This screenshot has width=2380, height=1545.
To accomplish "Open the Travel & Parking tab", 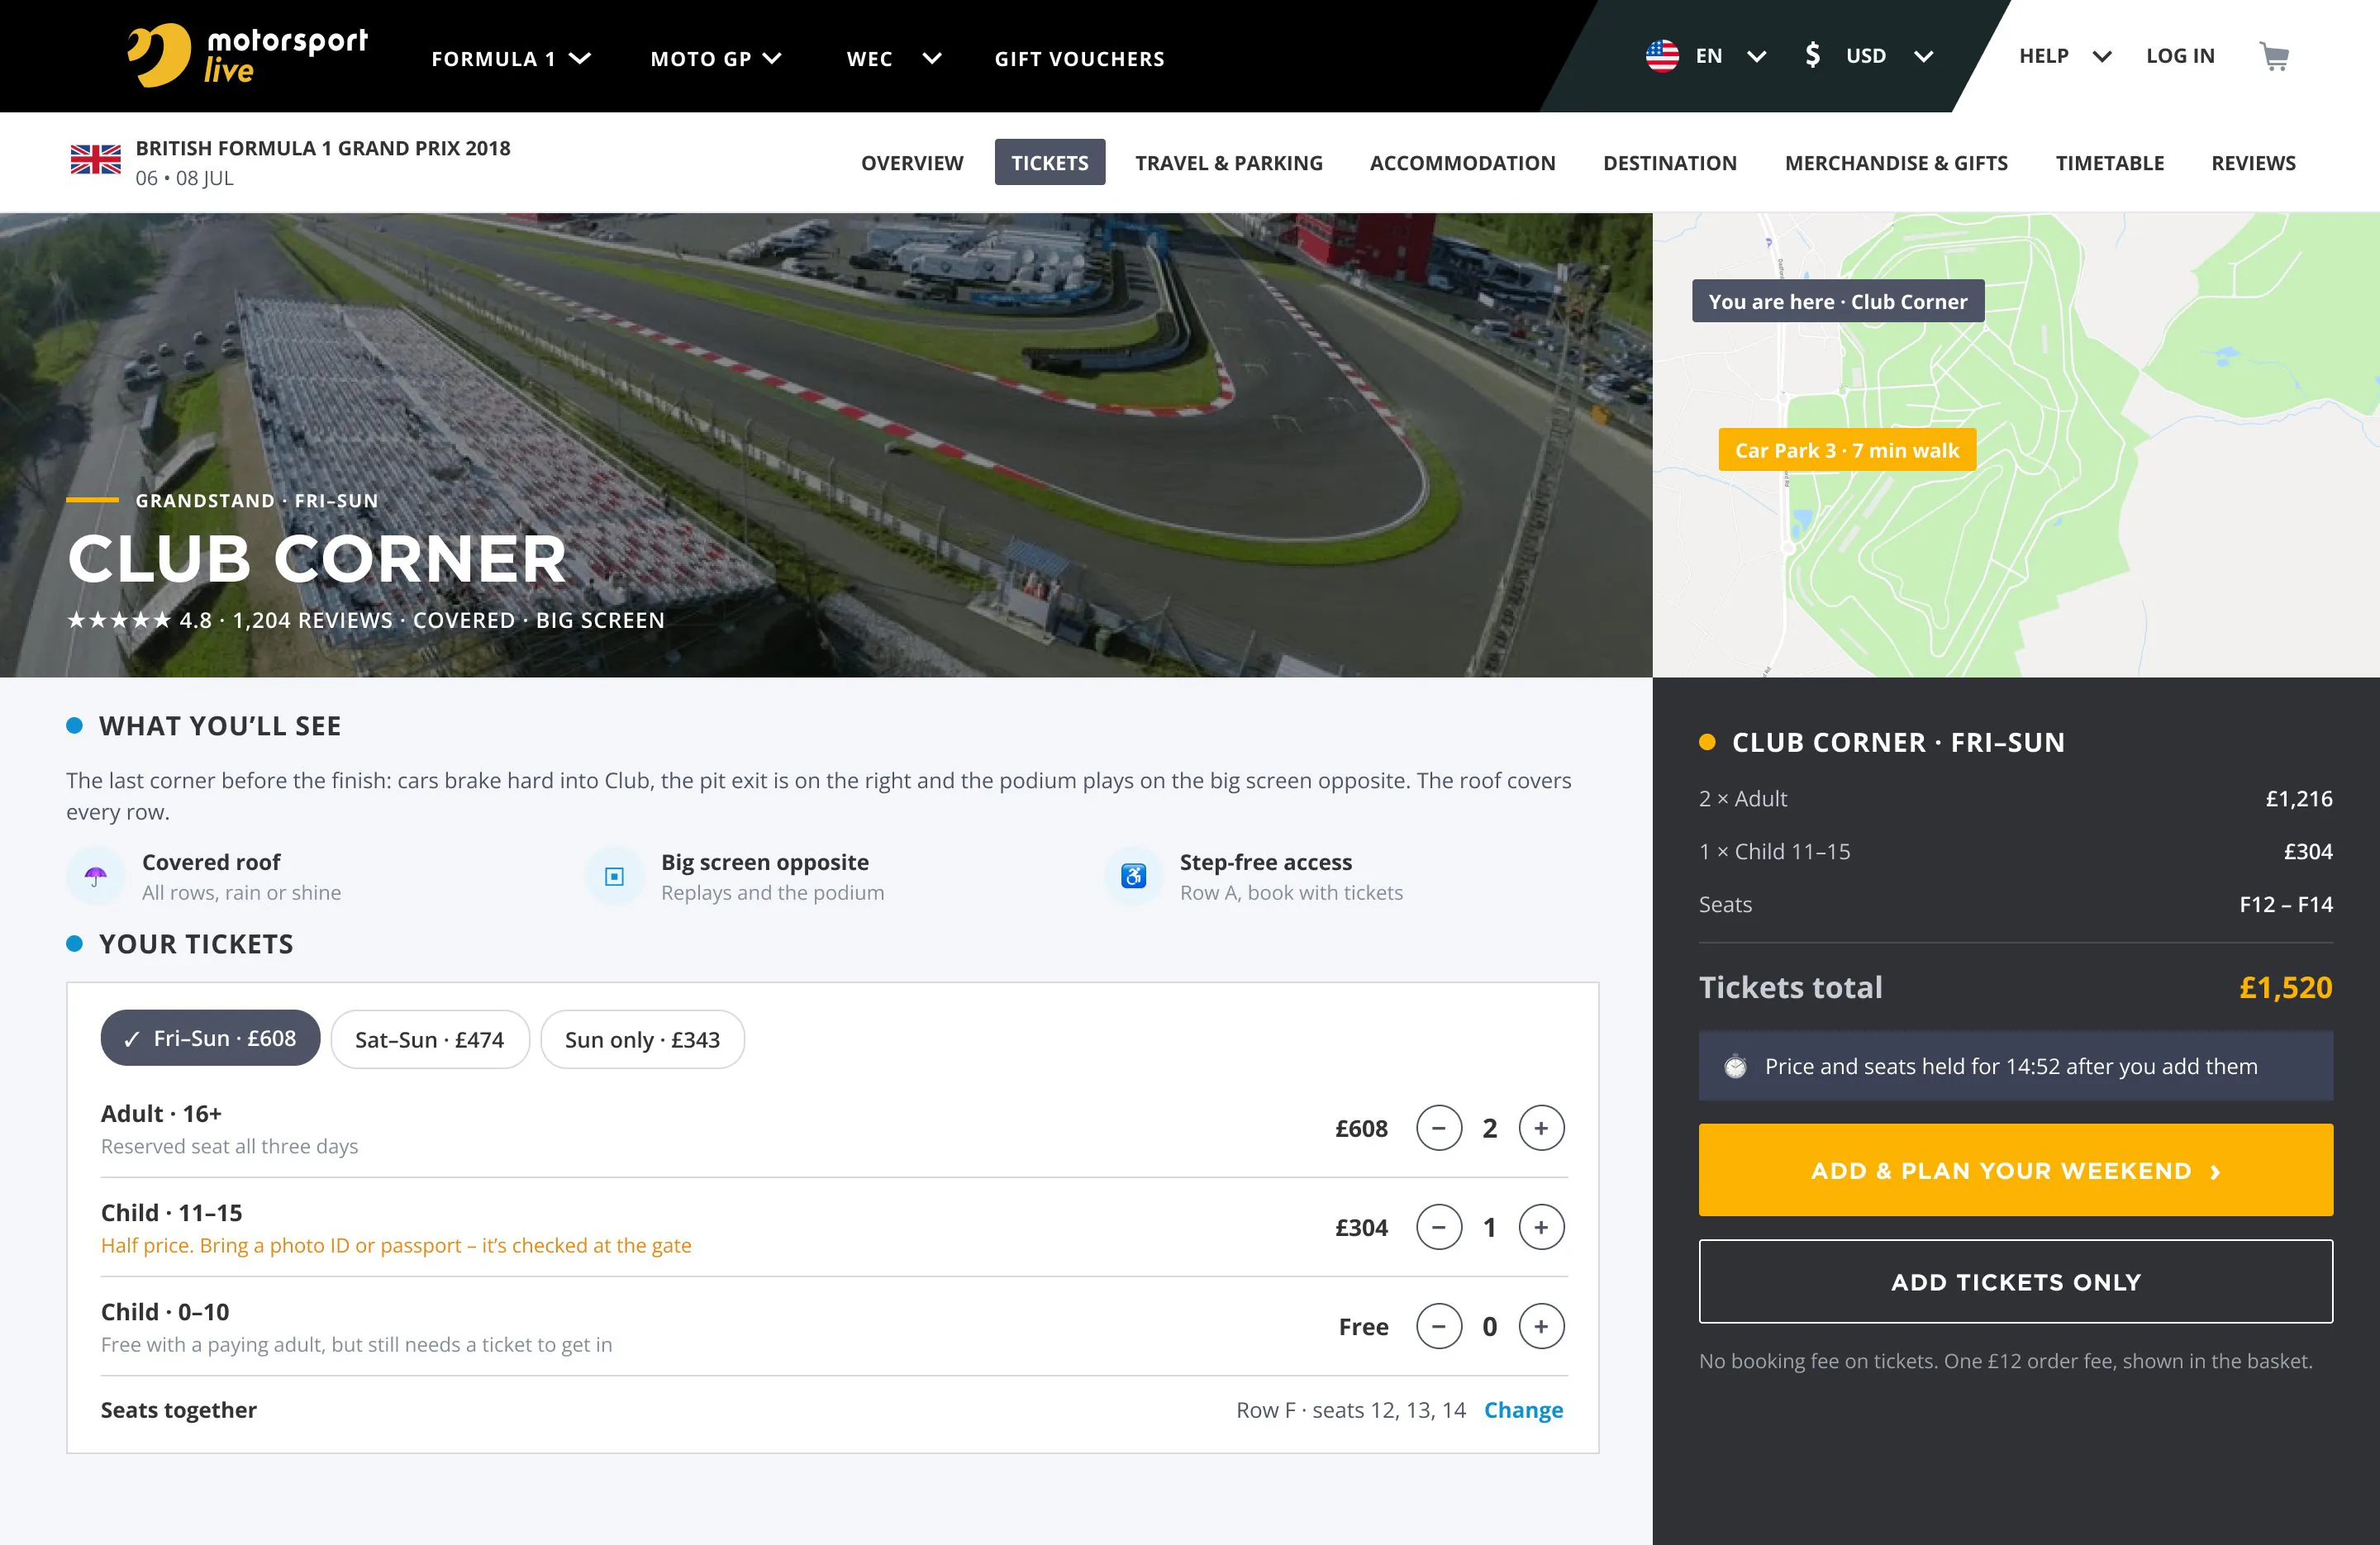I will pyautogui.click(x=1228, y=162).
